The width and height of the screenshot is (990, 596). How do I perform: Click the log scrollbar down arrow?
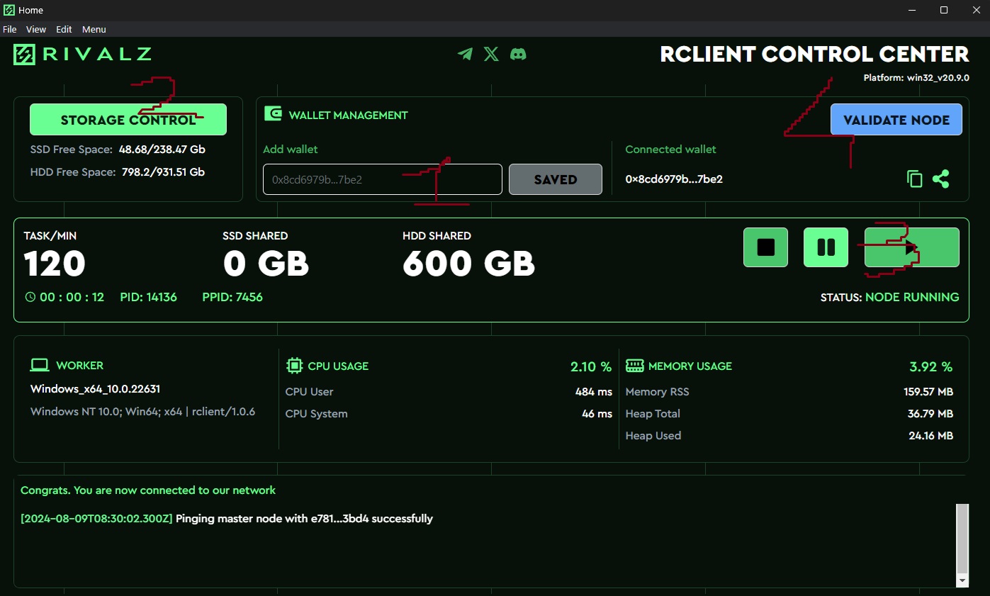pyautogui.click(x=962, y=580)
